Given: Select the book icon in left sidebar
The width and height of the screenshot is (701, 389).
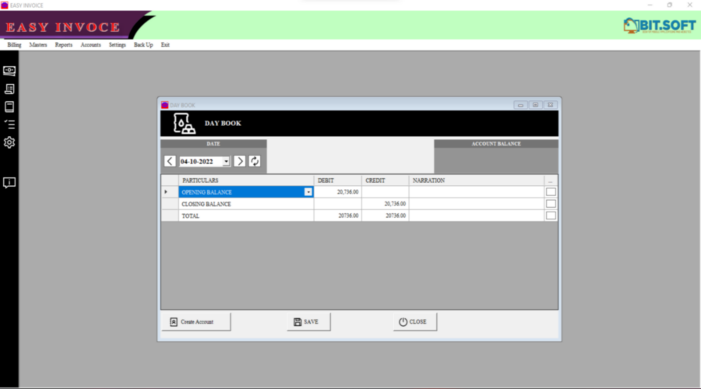Looking at the screenshot, I should (x=9, y=107).
